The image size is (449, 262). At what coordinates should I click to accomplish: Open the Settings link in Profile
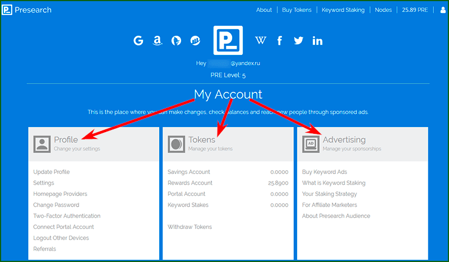point(44,183)
